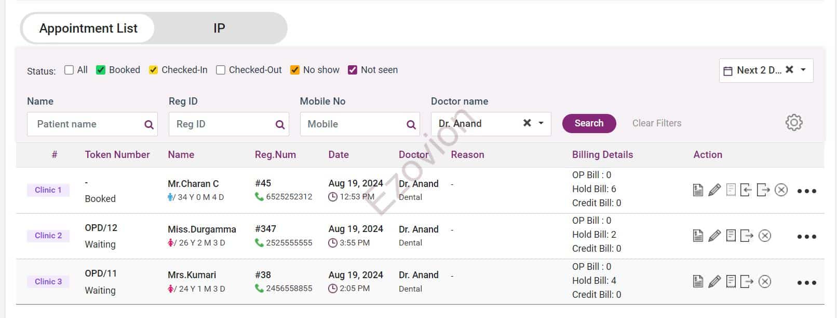Click the Clear Filters link
The width and height of the screenshot is (837, 318).
(656, 123)
